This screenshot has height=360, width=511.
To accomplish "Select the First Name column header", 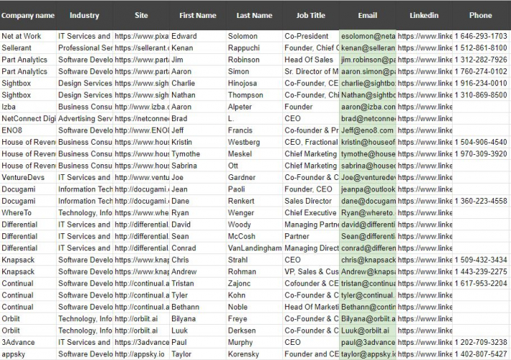I will [x=198, y=15].
